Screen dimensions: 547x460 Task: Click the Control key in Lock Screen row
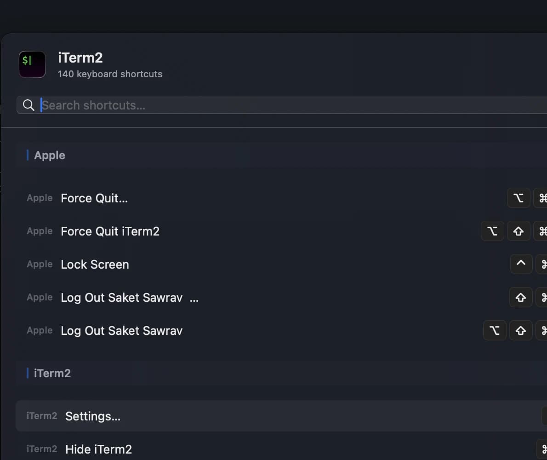(x=521, y=264)
